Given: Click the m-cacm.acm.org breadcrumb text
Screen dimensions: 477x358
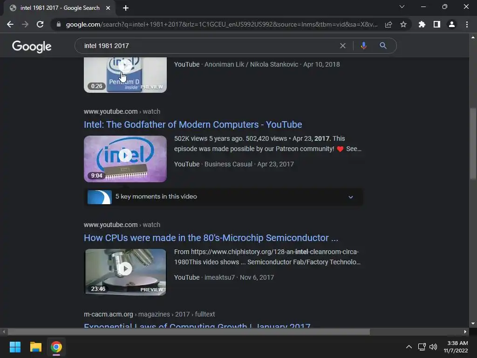Looking at the screenshot, I should click(108, 314).
